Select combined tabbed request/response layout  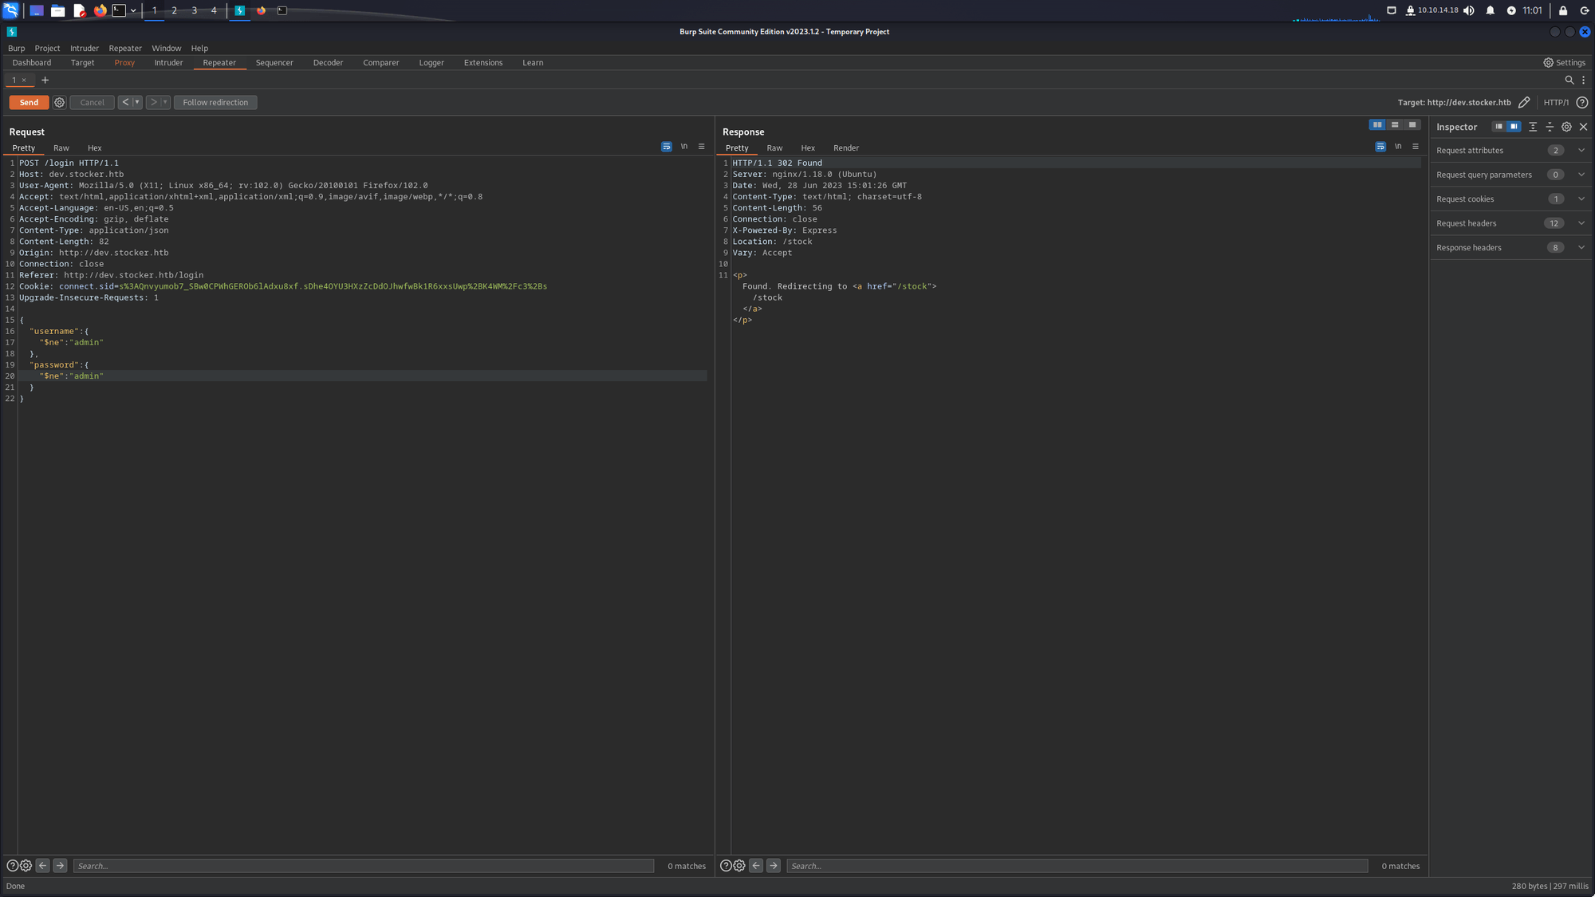click(1412, 124)
